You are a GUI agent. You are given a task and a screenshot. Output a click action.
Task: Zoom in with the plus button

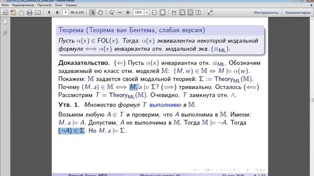click(128, 13)
